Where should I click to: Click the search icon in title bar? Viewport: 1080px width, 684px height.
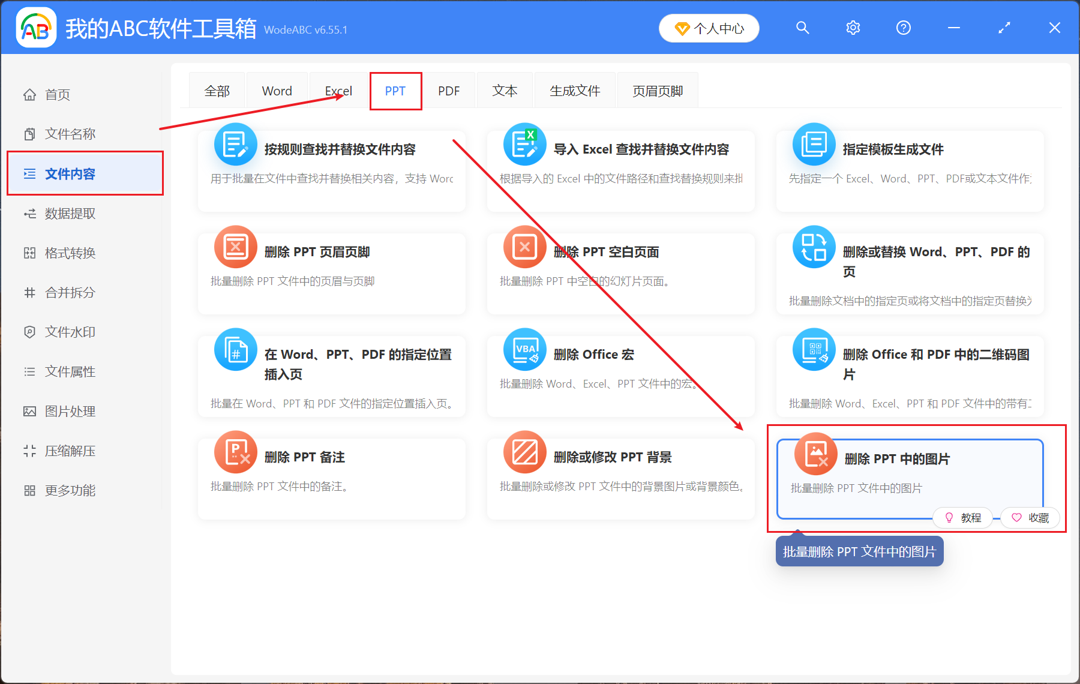tap(802, 28)
